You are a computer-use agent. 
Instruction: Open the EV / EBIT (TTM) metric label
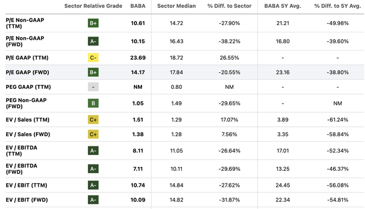(x=26, y=185)
